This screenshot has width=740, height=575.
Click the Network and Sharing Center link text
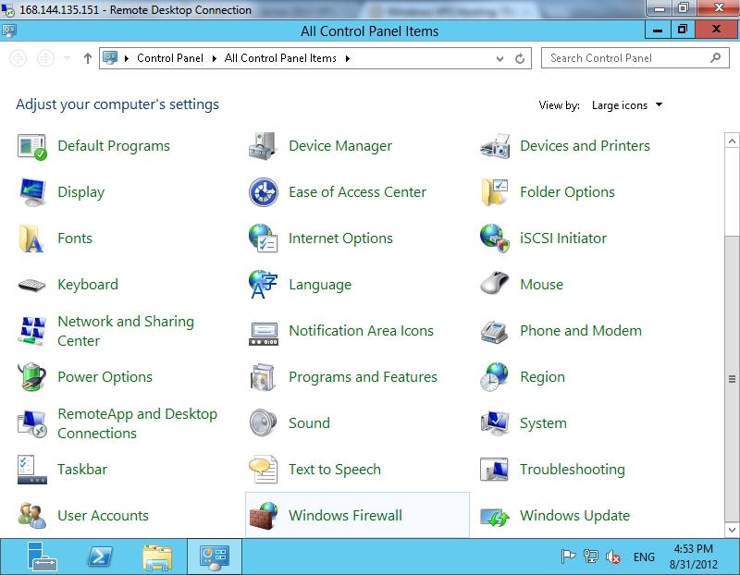(x=126, y=331)
